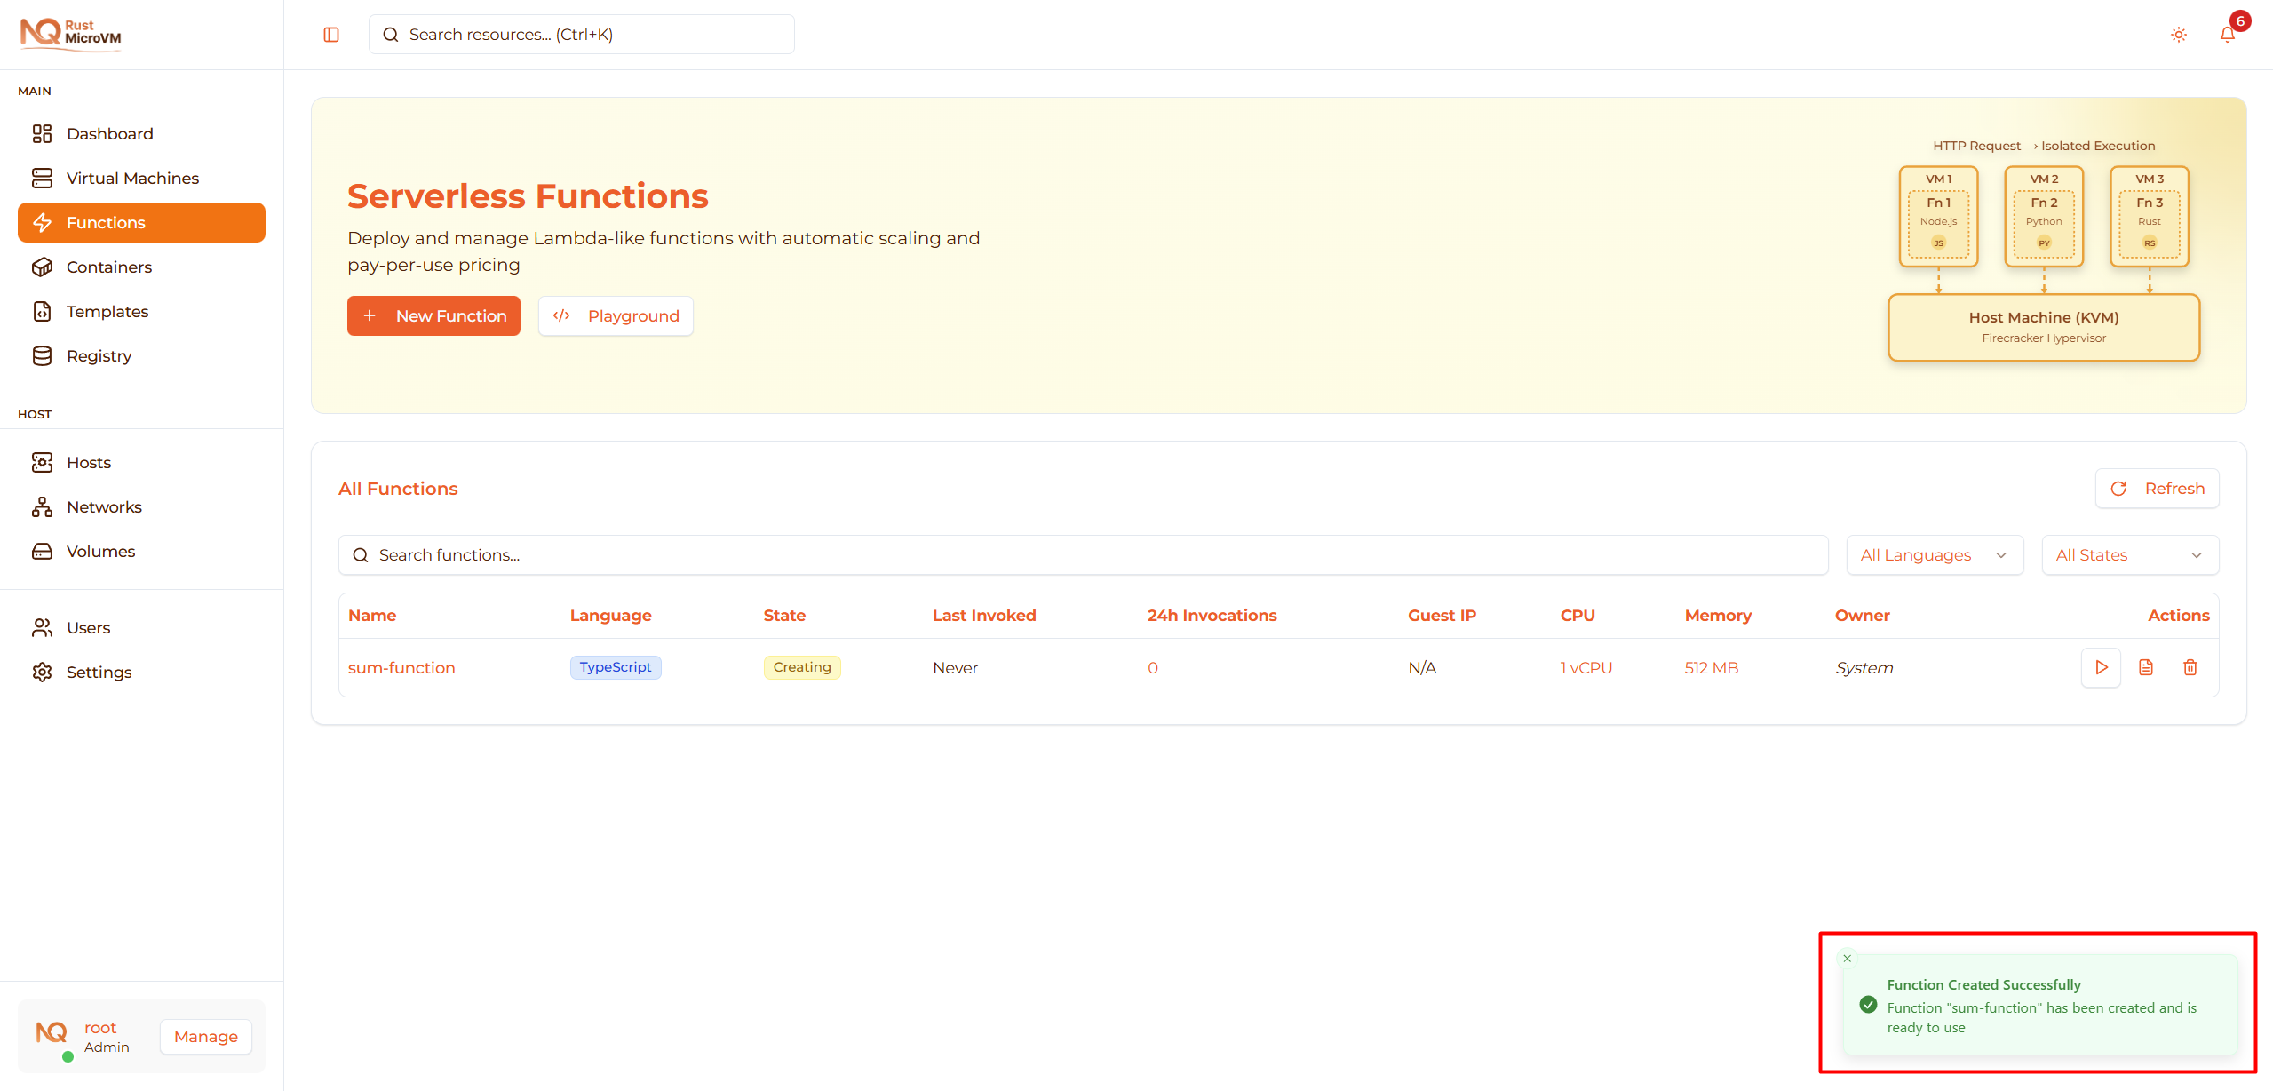Toggle the root user online status indicator

point(67,1057)
